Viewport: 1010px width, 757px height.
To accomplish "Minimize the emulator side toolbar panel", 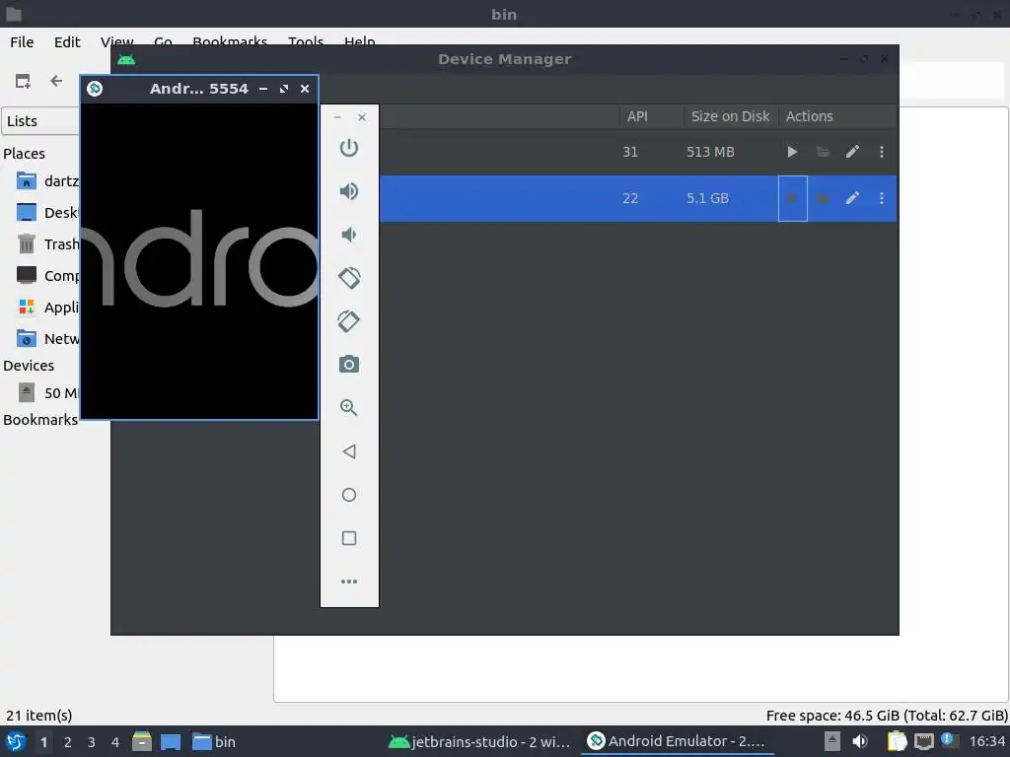I will [x=337, y=117].
